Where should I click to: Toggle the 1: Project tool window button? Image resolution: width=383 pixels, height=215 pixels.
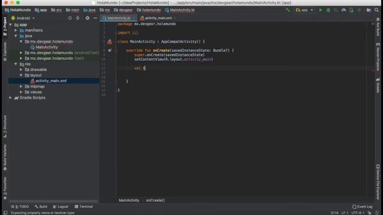pos(5,26)
